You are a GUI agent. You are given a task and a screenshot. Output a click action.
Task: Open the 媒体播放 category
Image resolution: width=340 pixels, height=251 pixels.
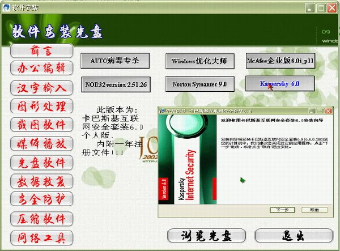click(x=41, y=144)
